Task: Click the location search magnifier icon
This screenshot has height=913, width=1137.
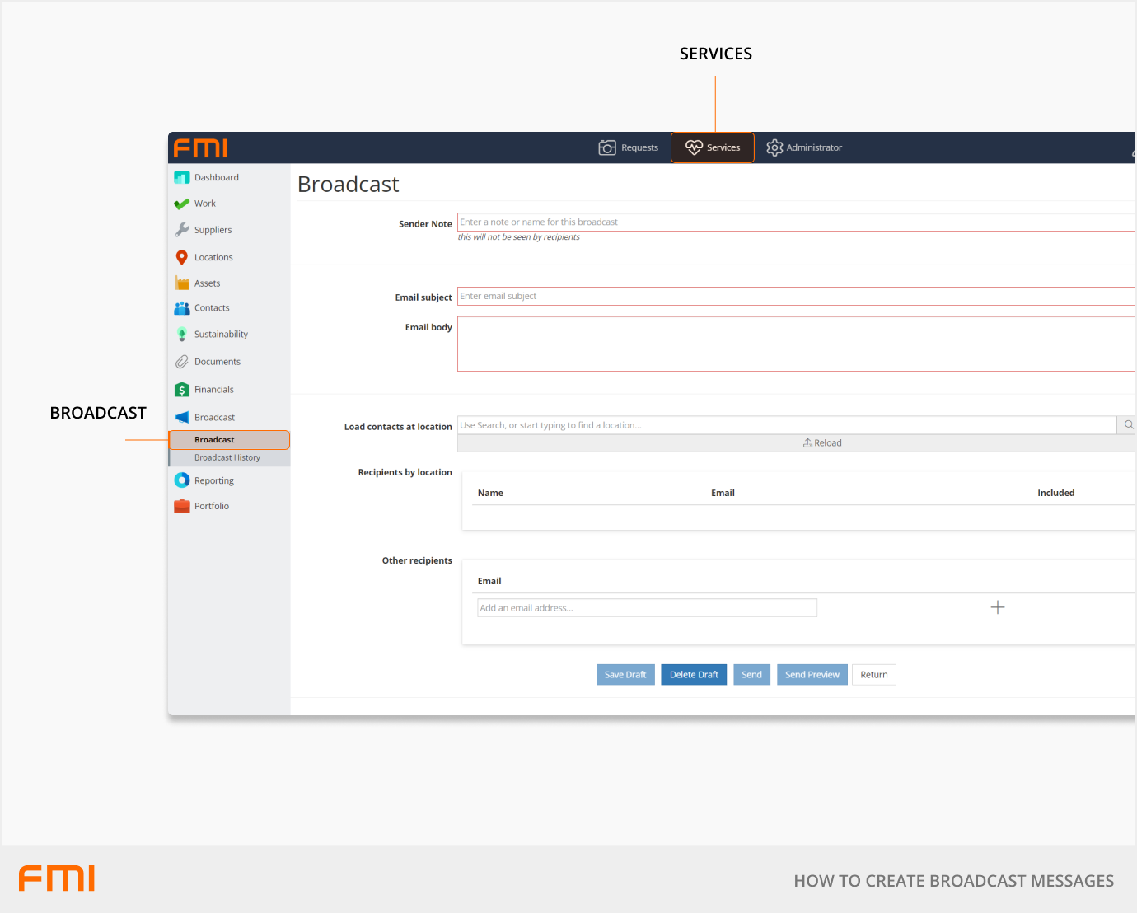Action: 1128,425
